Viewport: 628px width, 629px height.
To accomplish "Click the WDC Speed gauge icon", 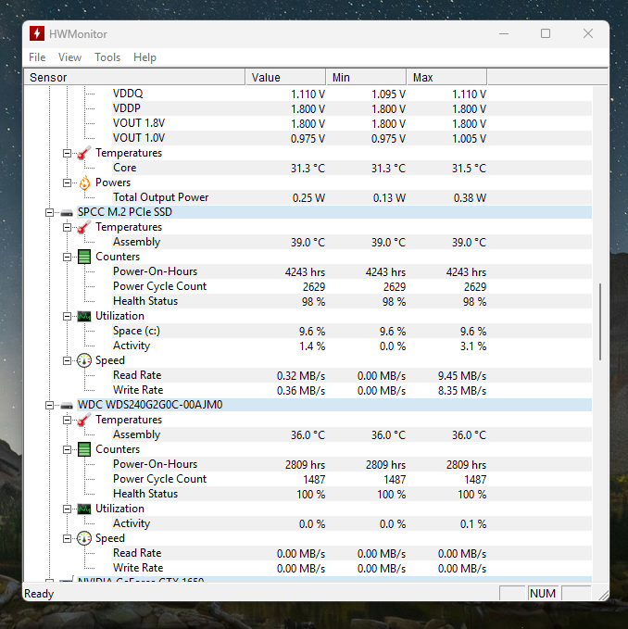I will click(x=84, y=538).
